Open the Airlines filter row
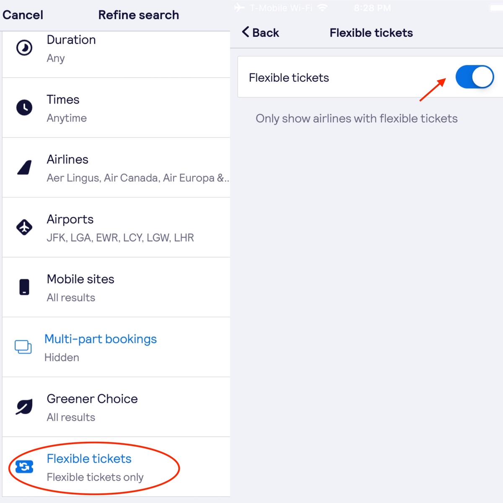 click(x=116, y=168)
